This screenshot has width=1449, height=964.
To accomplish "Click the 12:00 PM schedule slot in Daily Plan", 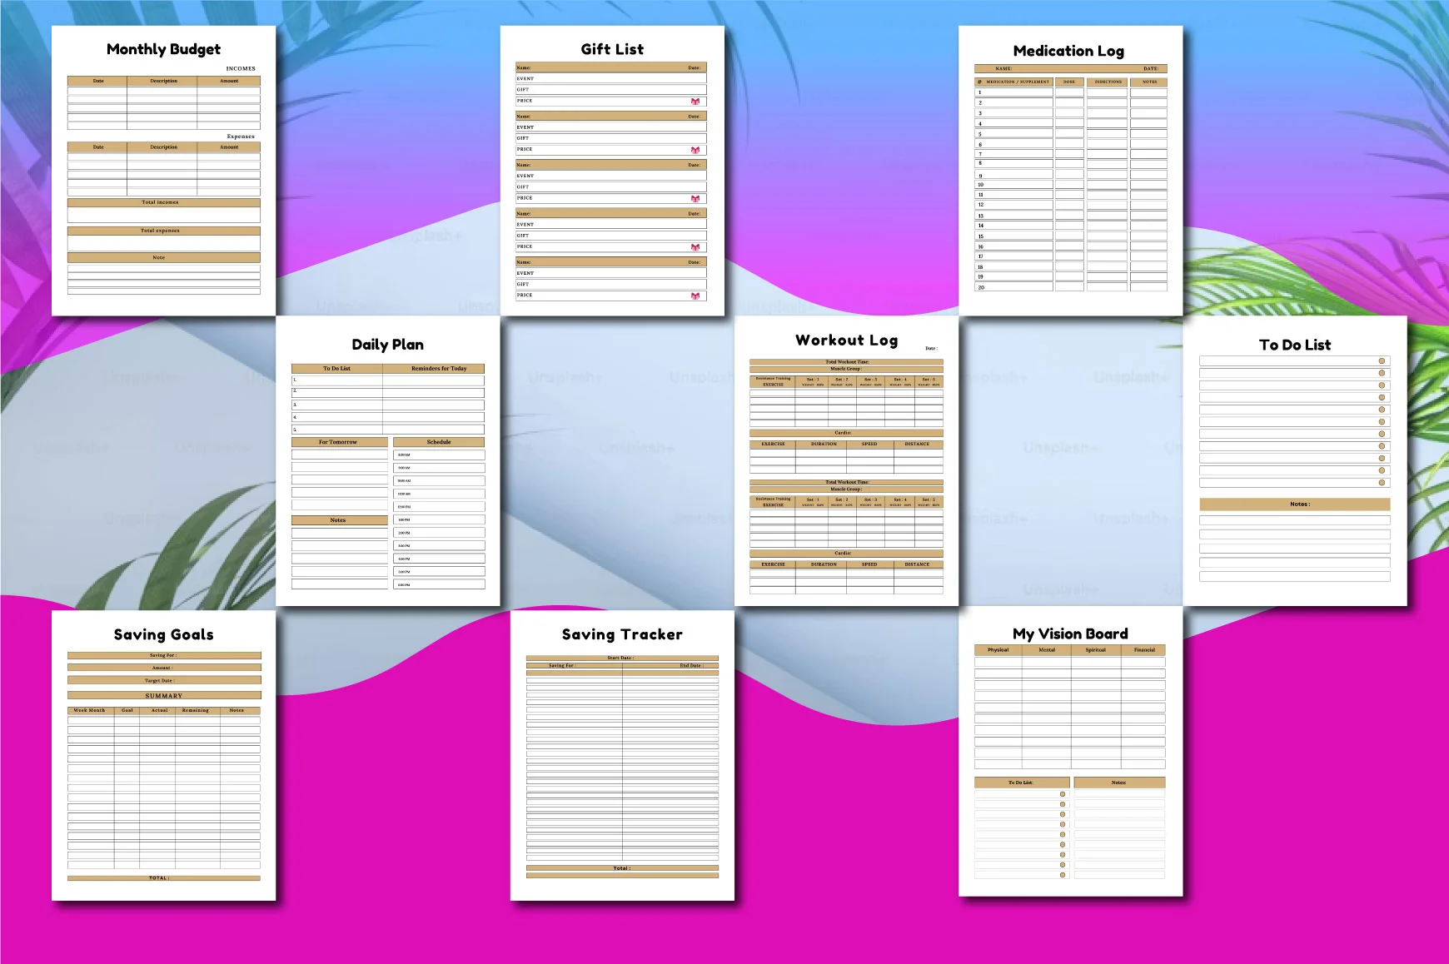I will (x=439, y=507).
